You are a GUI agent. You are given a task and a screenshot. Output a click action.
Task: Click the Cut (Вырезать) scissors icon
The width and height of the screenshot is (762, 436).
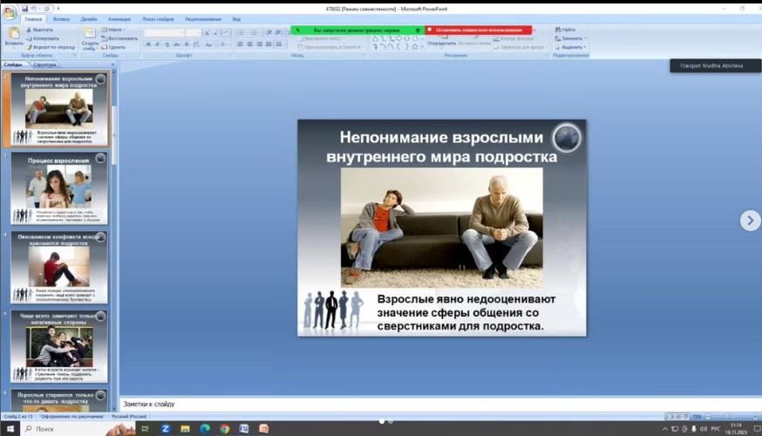tap(29, 30)
